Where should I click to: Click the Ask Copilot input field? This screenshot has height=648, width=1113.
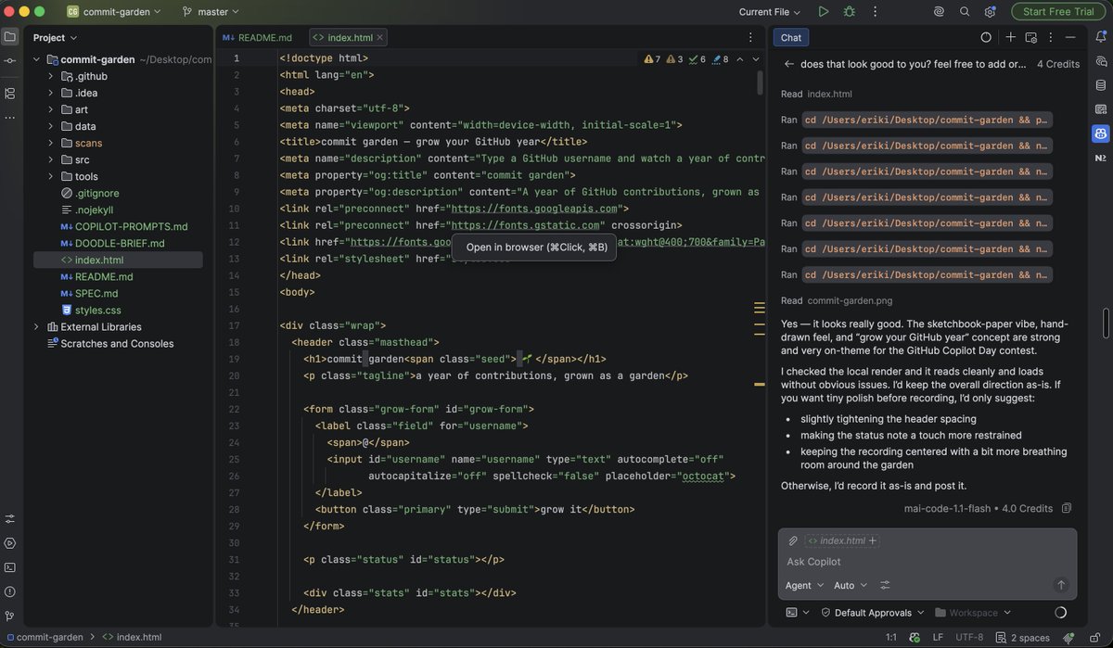[927, 562]
